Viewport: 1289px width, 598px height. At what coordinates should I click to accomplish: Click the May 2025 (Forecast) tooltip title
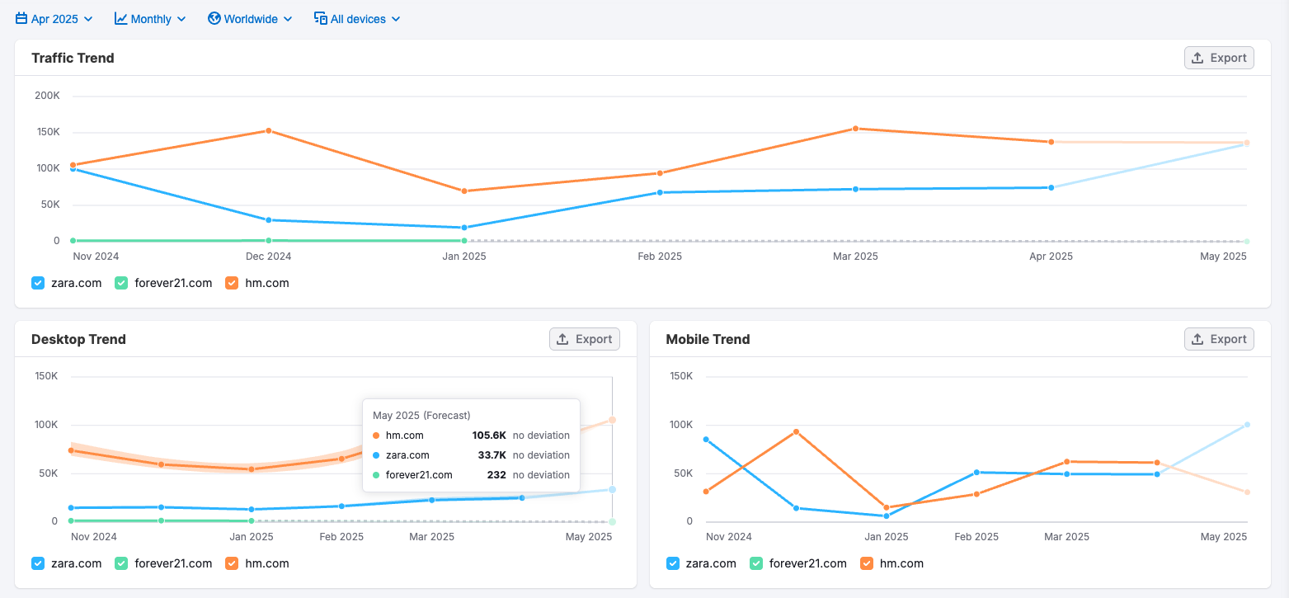421,416
